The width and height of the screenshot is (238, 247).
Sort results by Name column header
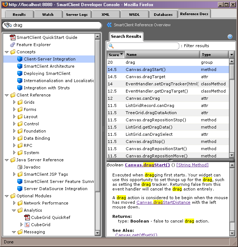pyautogui.click(x=162, y=55)
